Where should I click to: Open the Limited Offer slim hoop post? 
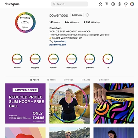tap(25, 104)
